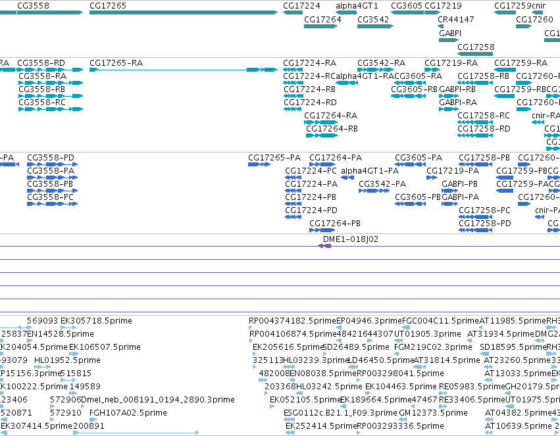Select the CG3558 gene label
Viewport: 560px width, 436px height.
[x=33, y=6]
